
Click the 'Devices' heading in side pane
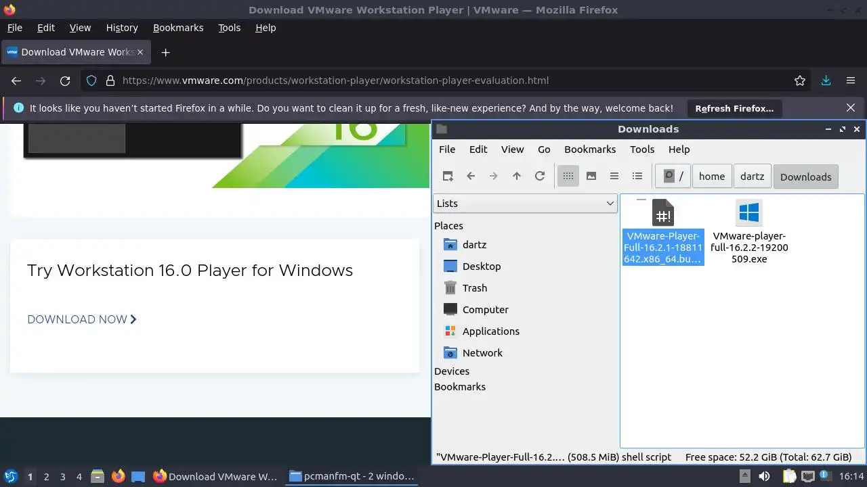[x=452, y=371]
